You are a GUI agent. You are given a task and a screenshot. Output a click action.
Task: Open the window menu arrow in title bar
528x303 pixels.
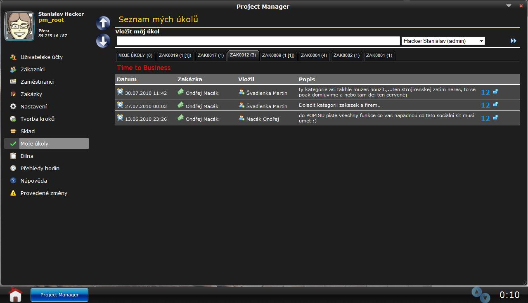tap(509, 6)
